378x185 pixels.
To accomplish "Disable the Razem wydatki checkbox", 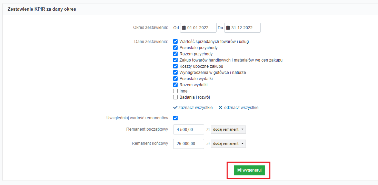I will (x=176, y=85).
